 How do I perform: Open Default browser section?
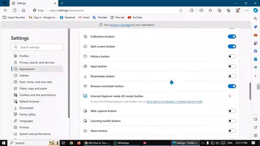[x=37, y=101]
